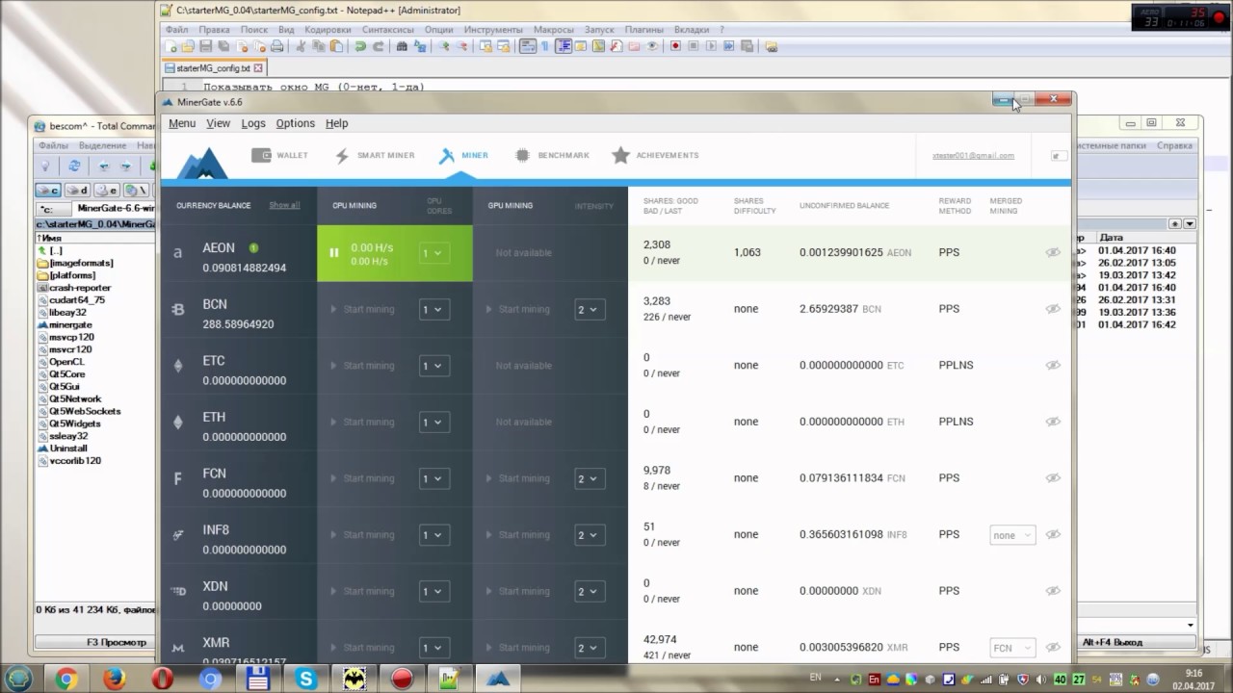
Task: Toggle visibility eye for AEON row
Action: coord(1053,252)
